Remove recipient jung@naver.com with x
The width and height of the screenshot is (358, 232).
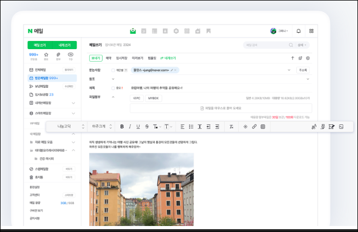pyautogui.click(x=175, y=70)
